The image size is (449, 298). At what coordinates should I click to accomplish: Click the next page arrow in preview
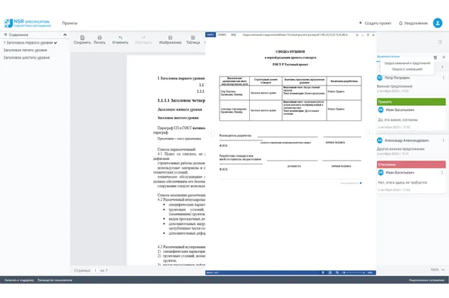coord(369,133)
